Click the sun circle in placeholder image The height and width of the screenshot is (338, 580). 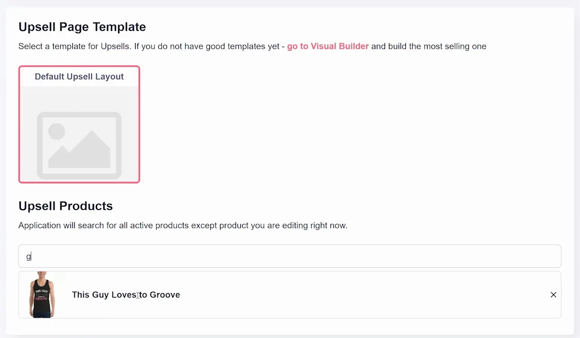(x=57, y=131)
